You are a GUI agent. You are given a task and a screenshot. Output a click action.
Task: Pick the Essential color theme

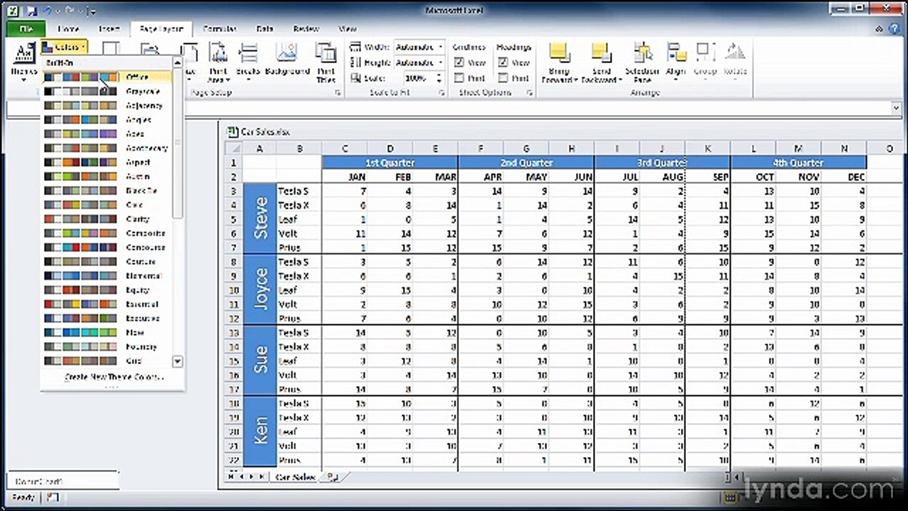pyautogui.click(x=106, y=304)
